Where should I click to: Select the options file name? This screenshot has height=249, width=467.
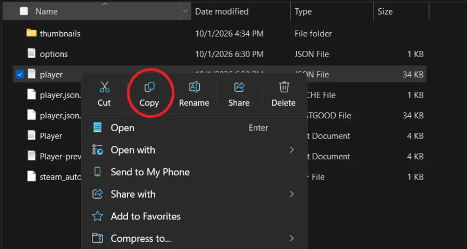pos(53,54)
